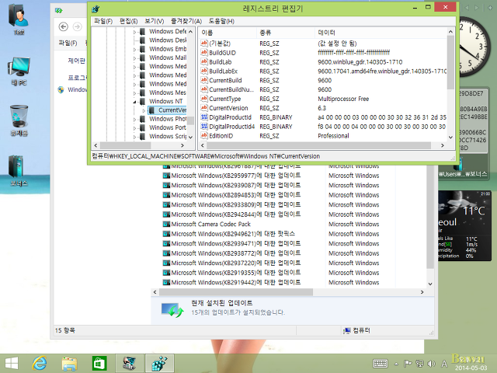Expand the Windows Defender tree node
Screen dimensions: 497x373
134,32
